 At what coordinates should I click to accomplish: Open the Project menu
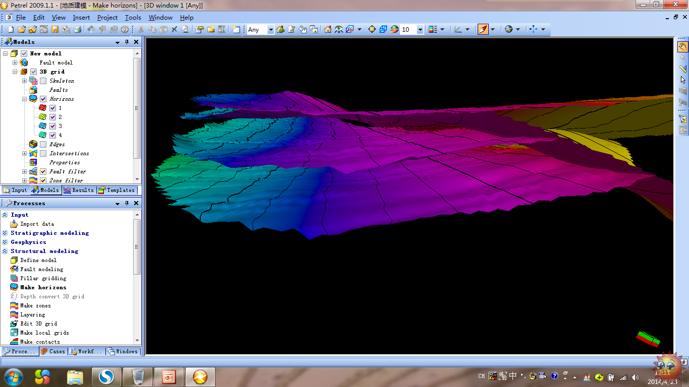107,17
